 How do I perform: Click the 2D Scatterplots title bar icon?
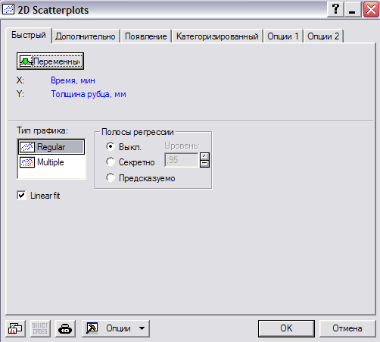point(8,9)
